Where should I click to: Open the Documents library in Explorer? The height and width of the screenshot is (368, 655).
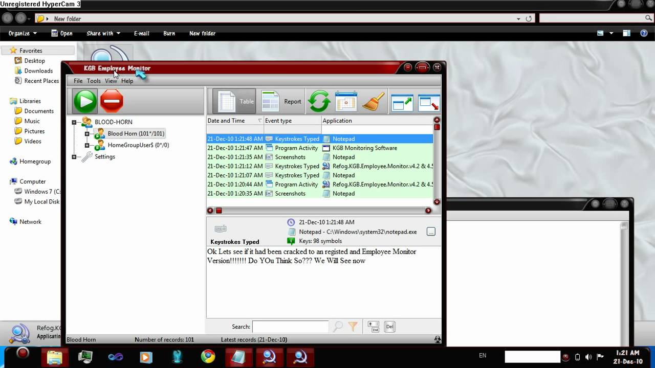(39, 111)
